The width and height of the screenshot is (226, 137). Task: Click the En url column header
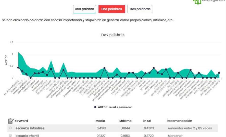tap(147, 121)
